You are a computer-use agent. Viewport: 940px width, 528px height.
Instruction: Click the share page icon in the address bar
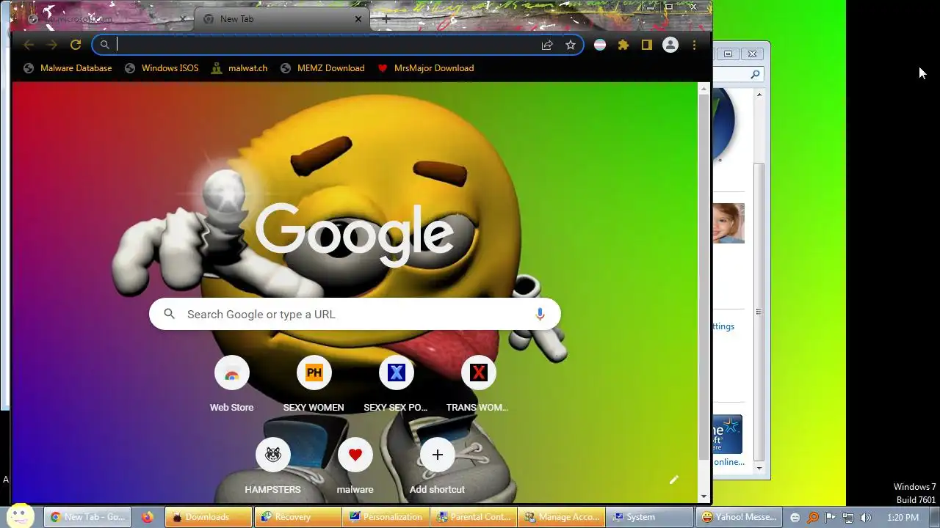click(x=547, y=45)
